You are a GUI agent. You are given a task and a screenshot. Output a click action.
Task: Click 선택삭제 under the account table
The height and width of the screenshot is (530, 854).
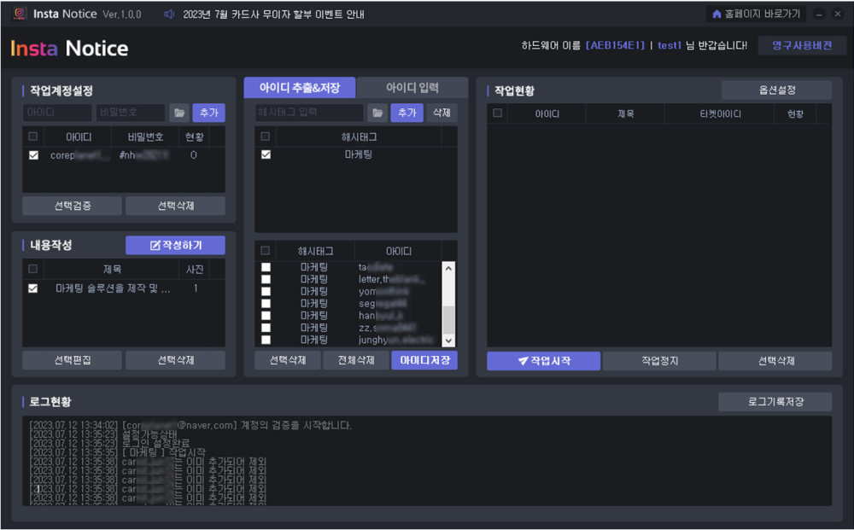[175, 206]
